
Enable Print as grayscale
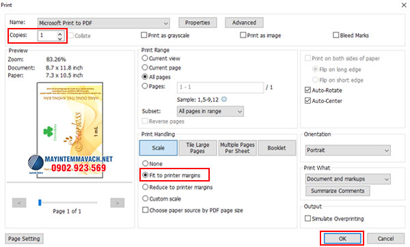point(143,35)
